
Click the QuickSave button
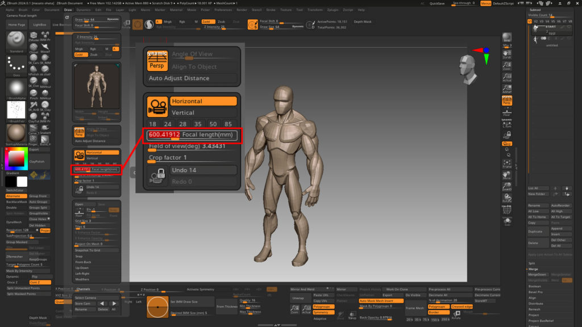[x=437, y=3]
